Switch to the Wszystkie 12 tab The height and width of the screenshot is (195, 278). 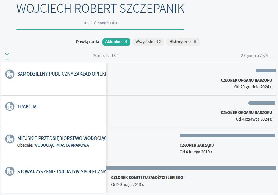pyautogui.click(x=148, y=42)
